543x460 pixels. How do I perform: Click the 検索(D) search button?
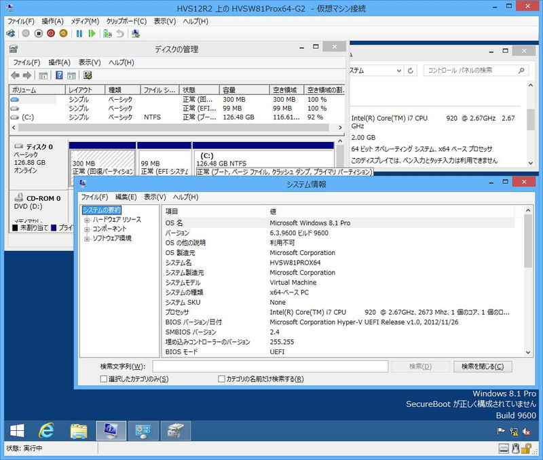421,366
